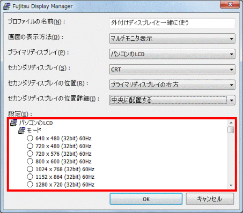Viewport: 243px width, 213px height.
Task: Select 1024 x 768 (32bit) 60Hz mode
Action: pos(30,169)
